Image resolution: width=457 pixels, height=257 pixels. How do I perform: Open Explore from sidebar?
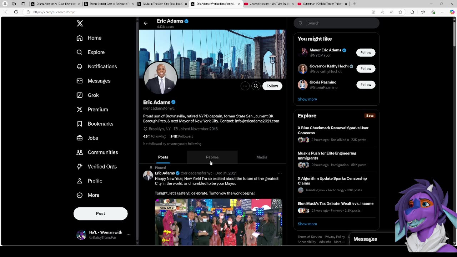point(91,52)
